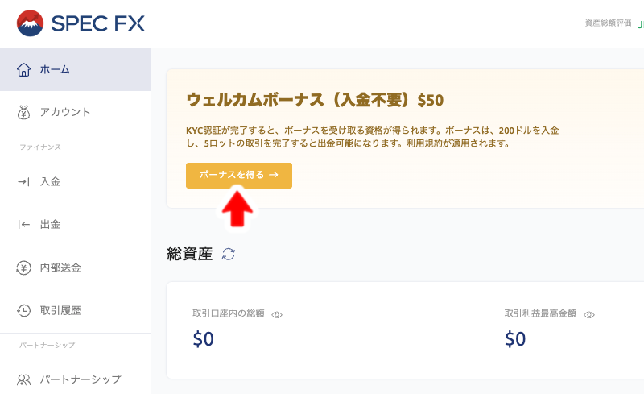Refresh total assets with the refresh icon

tap(229, 254)
